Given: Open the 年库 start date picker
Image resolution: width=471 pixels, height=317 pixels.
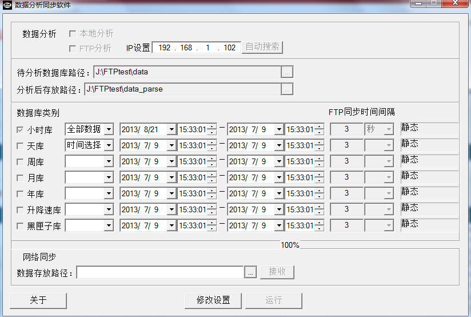Looking at the screenshot, I should pos(171,193).
